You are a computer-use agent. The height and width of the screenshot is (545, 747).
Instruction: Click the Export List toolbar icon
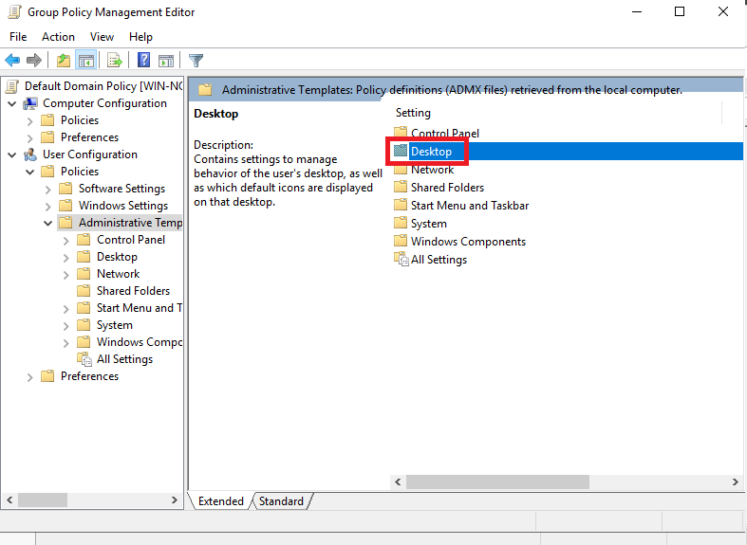115,61
